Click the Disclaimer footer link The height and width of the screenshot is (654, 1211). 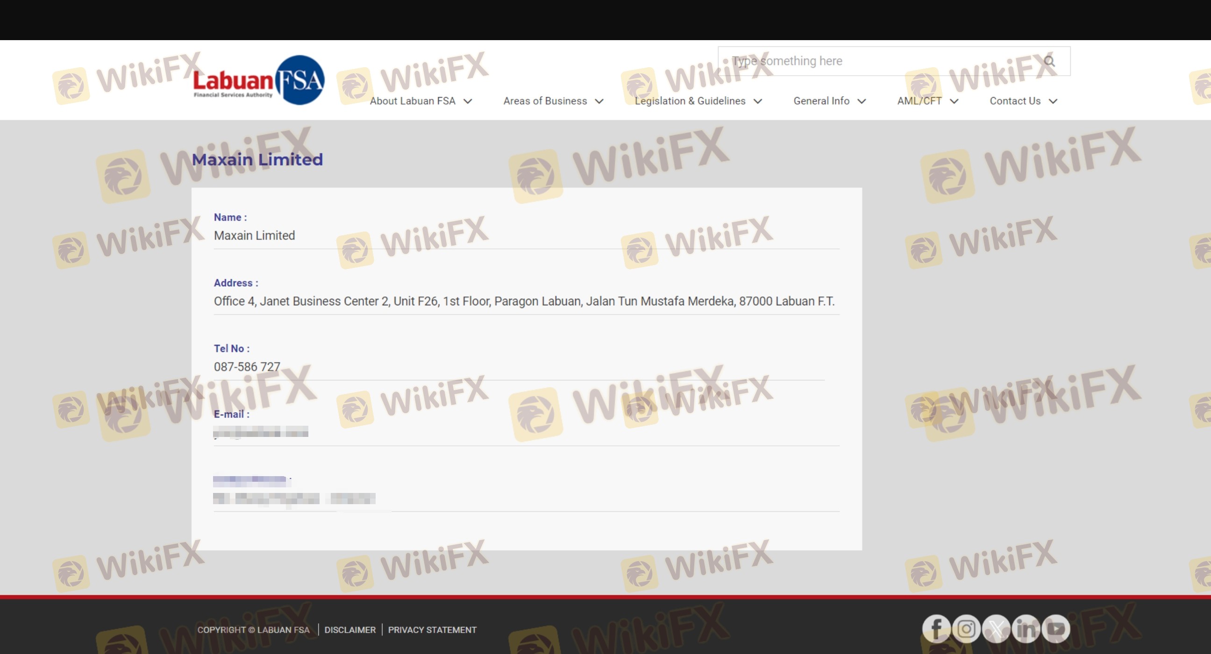coord(350,630)
